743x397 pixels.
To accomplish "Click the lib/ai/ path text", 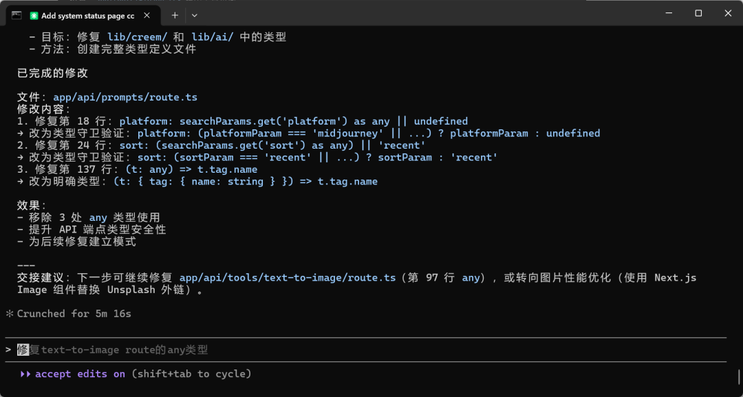I will pyautogui.click(x=212, y=37).
